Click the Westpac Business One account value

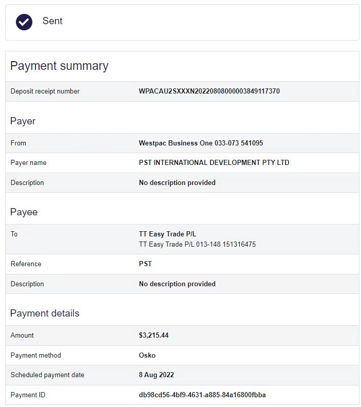coord(201,143)
